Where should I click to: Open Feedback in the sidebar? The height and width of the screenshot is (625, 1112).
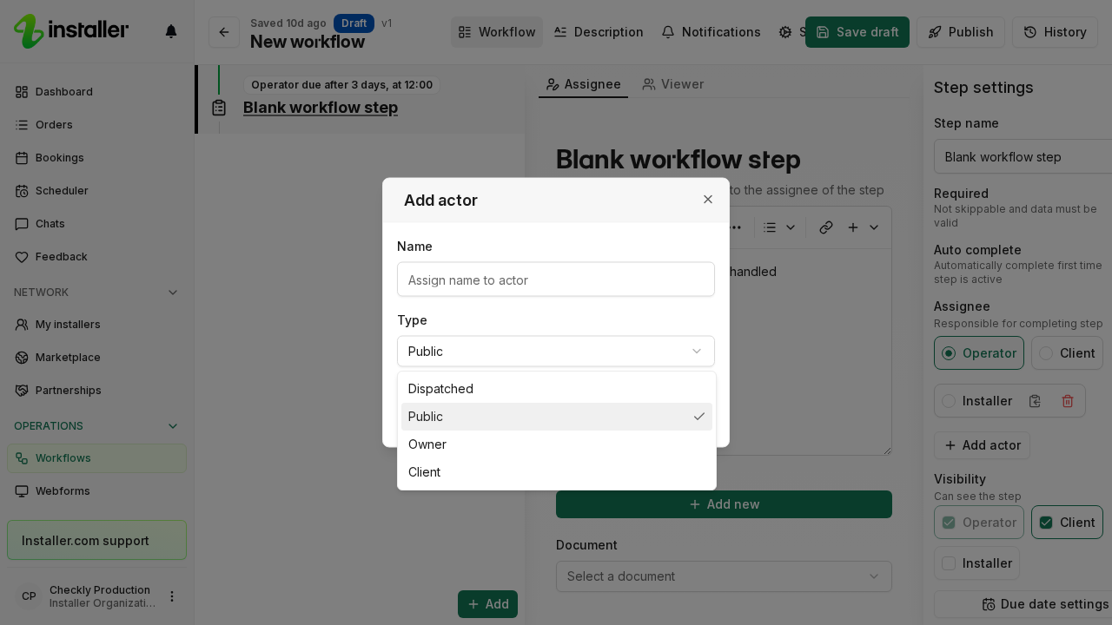[x=96, y=257]
